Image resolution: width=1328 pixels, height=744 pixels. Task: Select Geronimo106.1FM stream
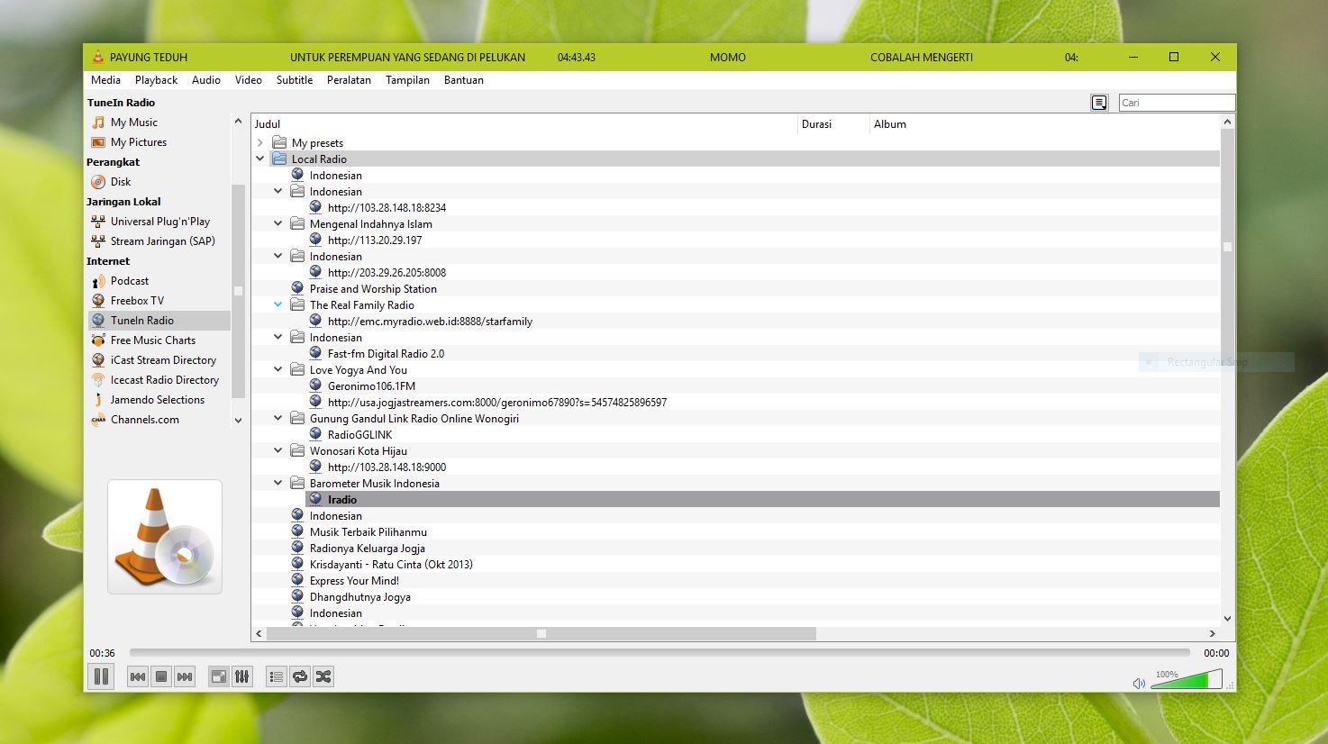(371, 386)
